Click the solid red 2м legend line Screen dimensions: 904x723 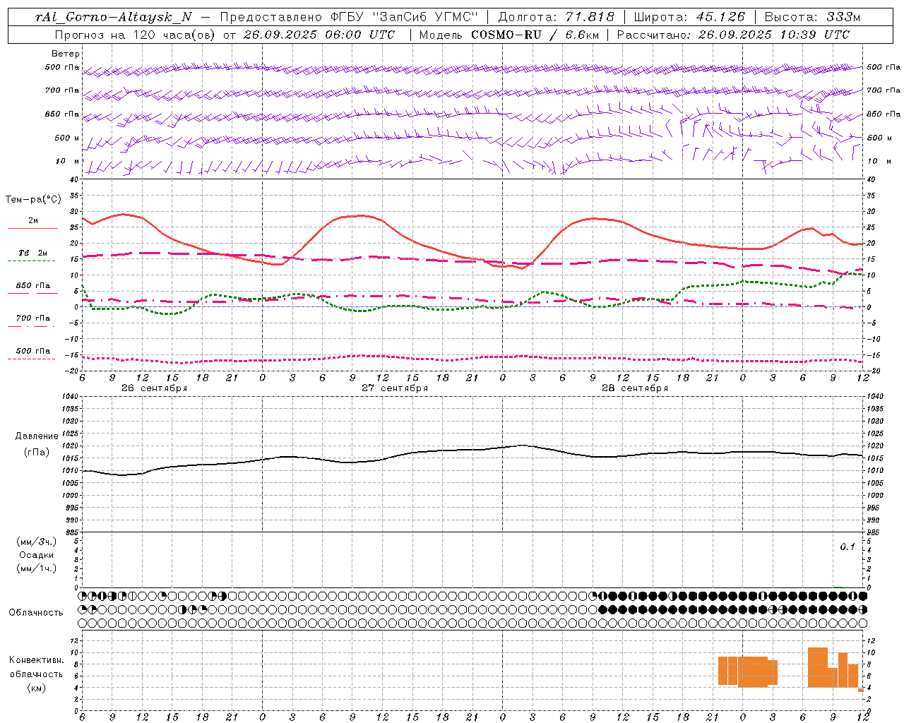click(x=32, y=228)
